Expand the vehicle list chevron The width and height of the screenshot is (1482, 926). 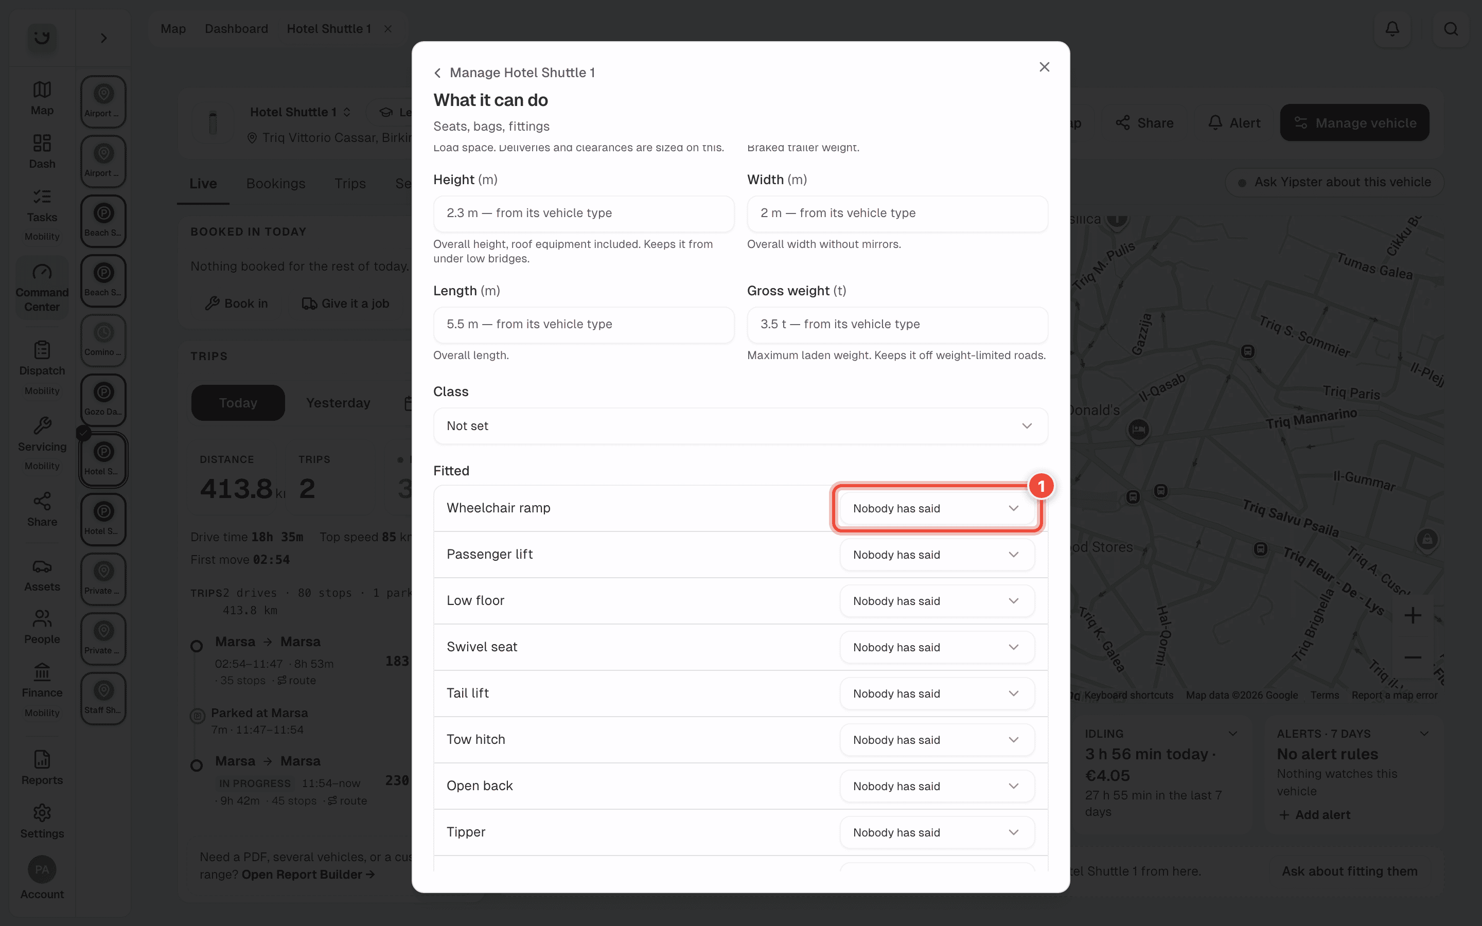pyautogui.click(x=103, y=38)
